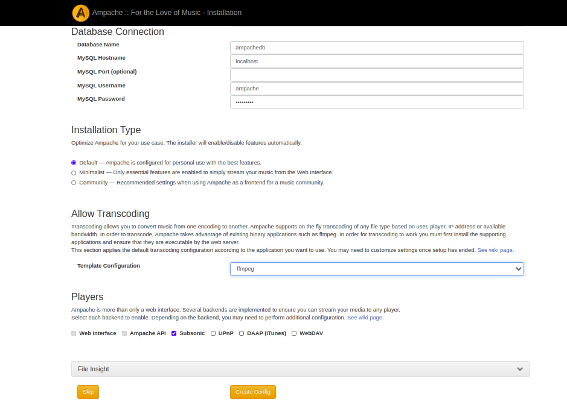This screenshot has height=402, width=567.
Task: Enable the DAAP (iTunes) backend
Action: click(242, 333)
